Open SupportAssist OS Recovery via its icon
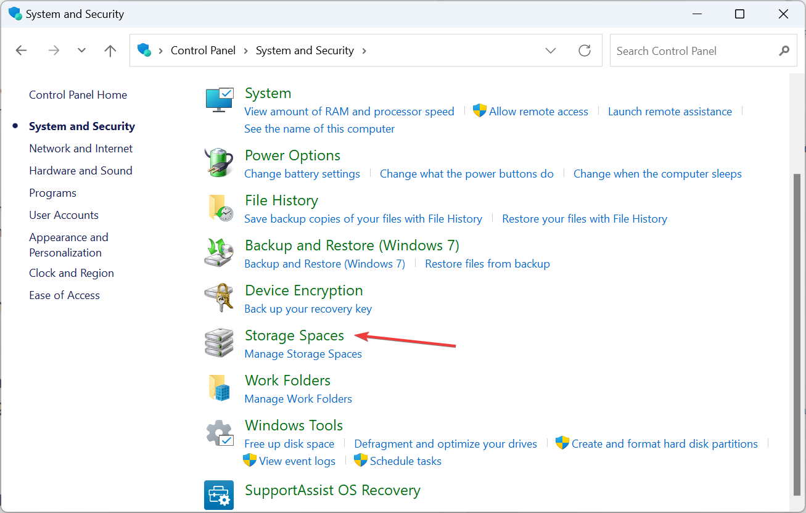 tap(219, 495)
